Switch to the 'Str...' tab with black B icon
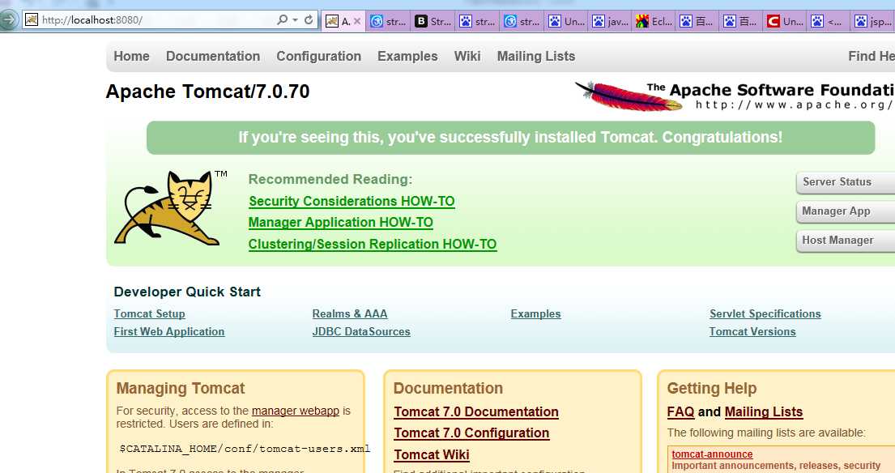895x473 pixels. point(433,22)
